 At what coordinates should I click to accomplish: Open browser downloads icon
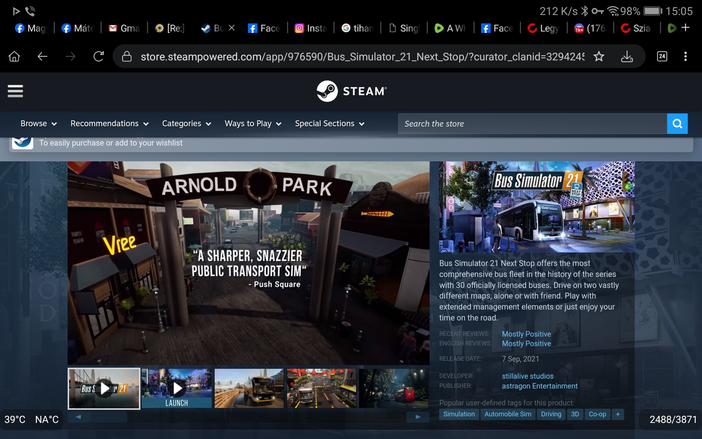pyautogui.click(x=627, y=57)
